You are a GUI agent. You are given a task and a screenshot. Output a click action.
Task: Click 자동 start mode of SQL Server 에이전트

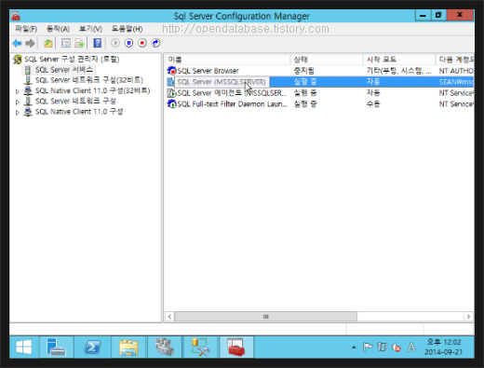click(x=373, y=93)
